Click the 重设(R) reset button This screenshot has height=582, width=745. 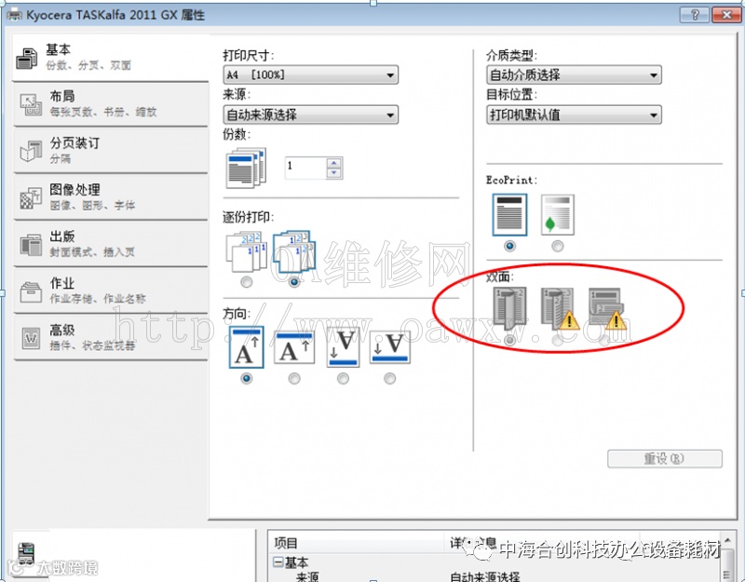point(664,459)
